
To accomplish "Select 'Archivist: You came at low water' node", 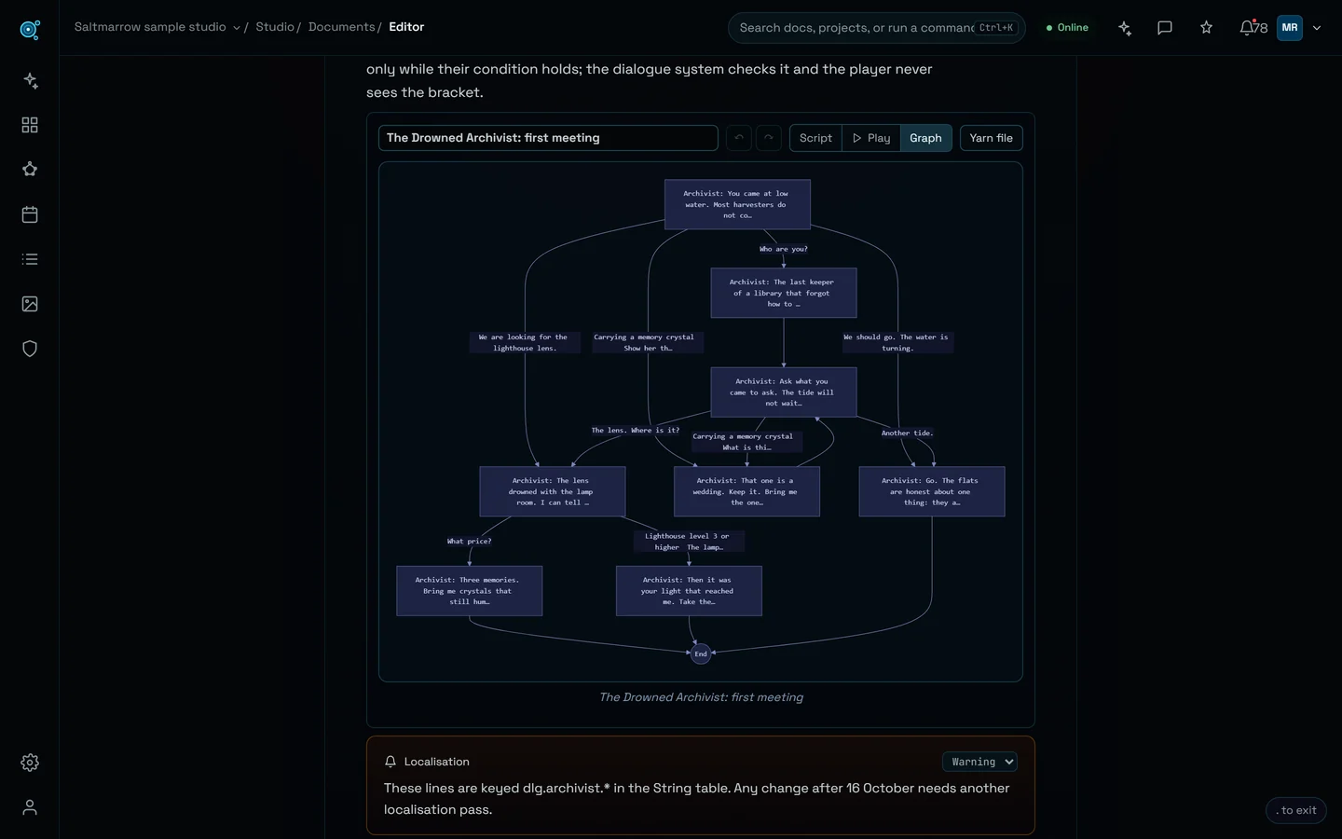I will coord(737,204).
